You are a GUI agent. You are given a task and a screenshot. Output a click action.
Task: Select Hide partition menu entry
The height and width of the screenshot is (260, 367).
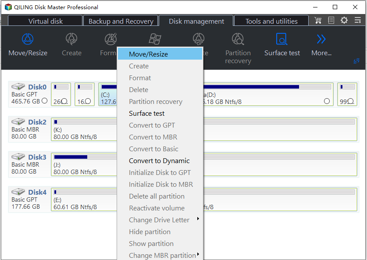coord(160,232)
